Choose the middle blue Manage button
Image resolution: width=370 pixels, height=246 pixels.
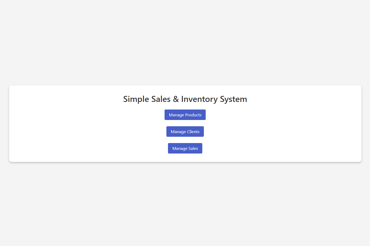pyautogui.click(x=185, y=132)
